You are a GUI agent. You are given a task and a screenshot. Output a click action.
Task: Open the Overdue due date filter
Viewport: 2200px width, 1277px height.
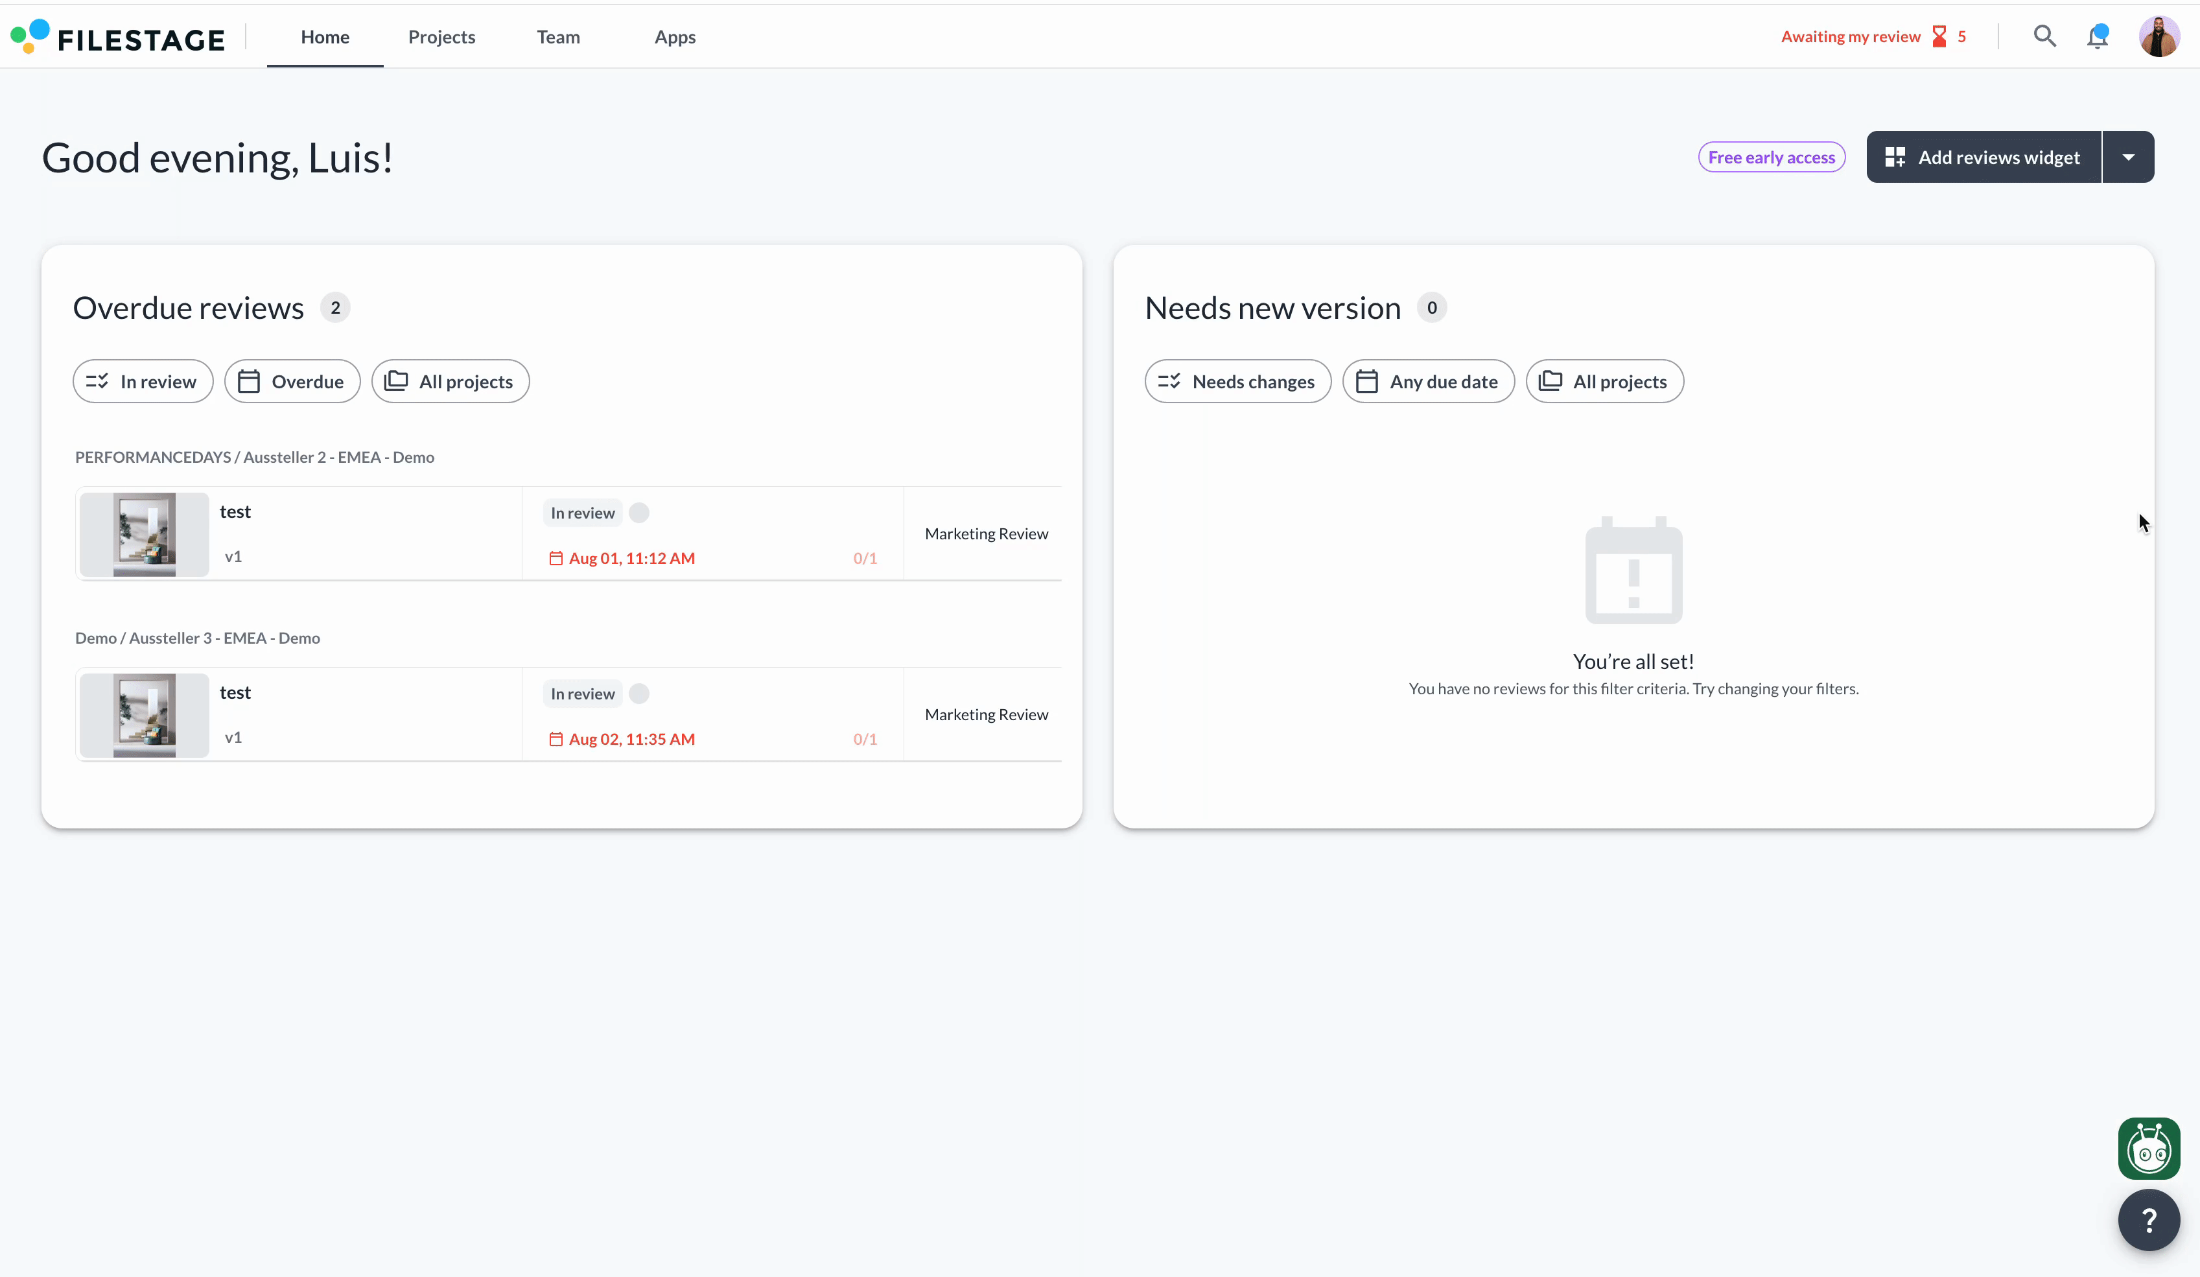coord(292,381)
